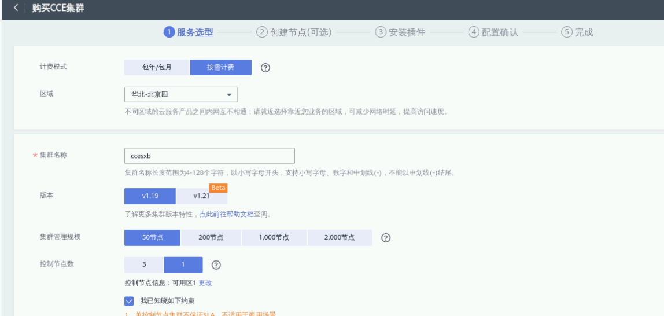Click the 计费模式 label
This screenshot has height=316, width=664.
coord(53,67)
